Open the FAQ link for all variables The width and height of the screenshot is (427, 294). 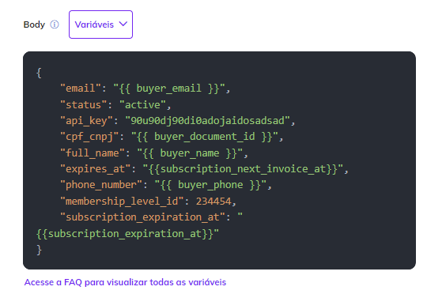[x=125, y=282]
